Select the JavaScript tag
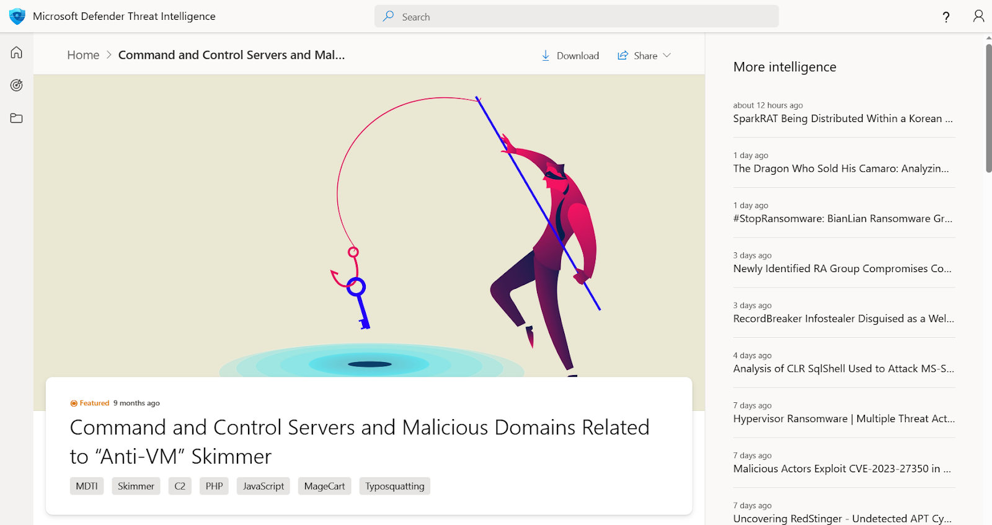Image resolution: width=992 pixels, height=525 pixels. (263, 486)
